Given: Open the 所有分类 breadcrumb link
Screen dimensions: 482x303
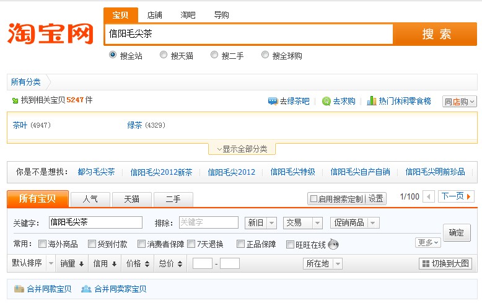Looking at the screenshot, I should (x=26, y=82).
